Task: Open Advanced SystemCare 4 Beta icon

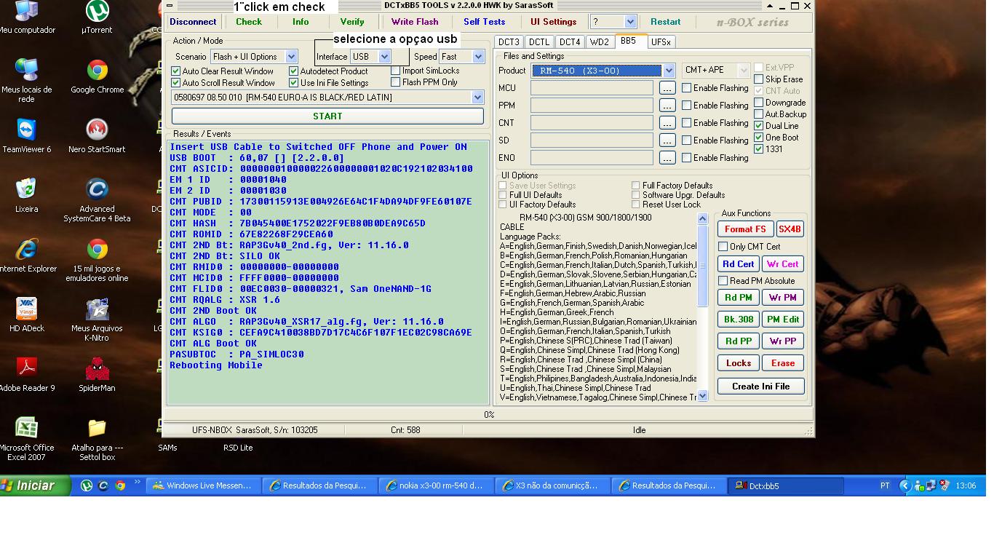Action: [97, 199]
